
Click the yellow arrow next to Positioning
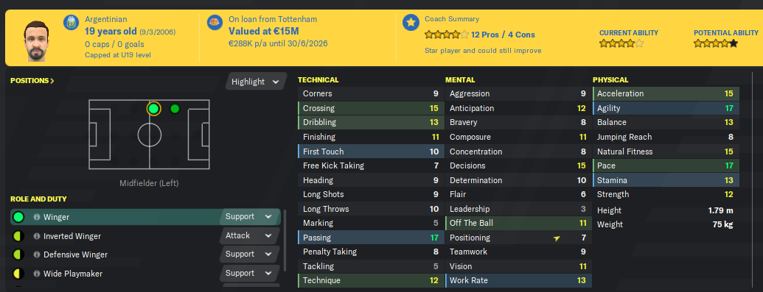click(557, 238)
